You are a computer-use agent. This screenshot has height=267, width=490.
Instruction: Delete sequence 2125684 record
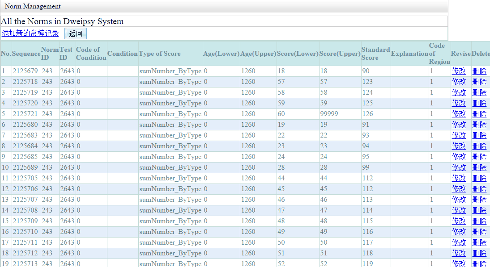click(x=479, y=146)
